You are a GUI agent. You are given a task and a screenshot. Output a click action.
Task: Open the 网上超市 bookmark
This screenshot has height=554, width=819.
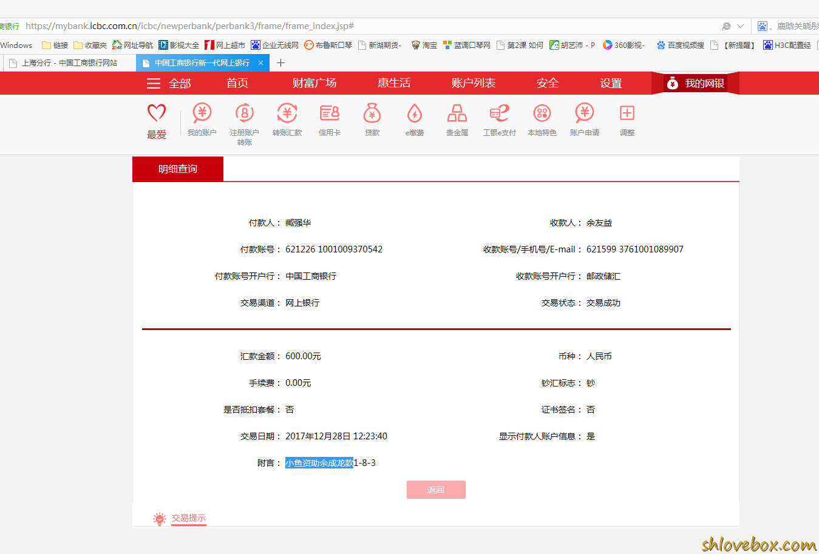click(225, 45)
